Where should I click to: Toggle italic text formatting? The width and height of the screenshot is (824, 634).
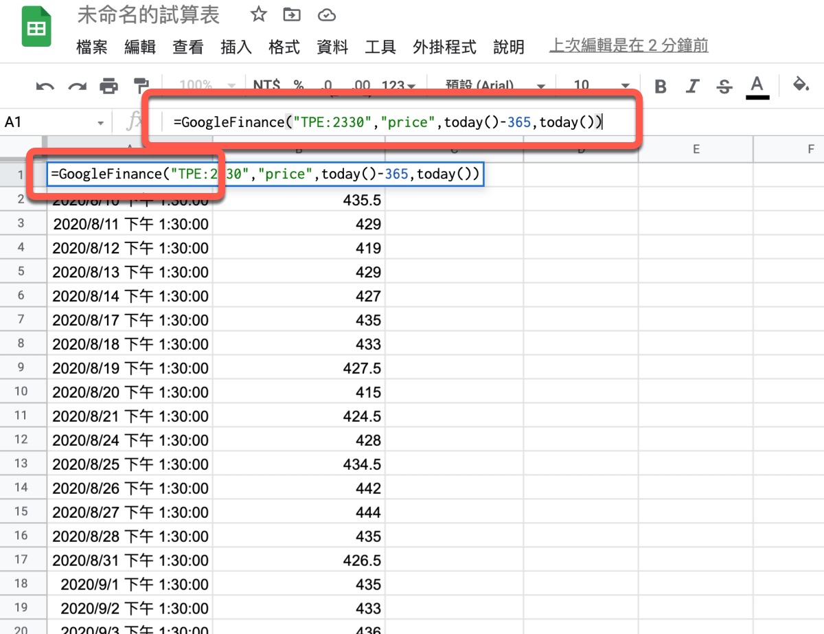tap(692, 87)
